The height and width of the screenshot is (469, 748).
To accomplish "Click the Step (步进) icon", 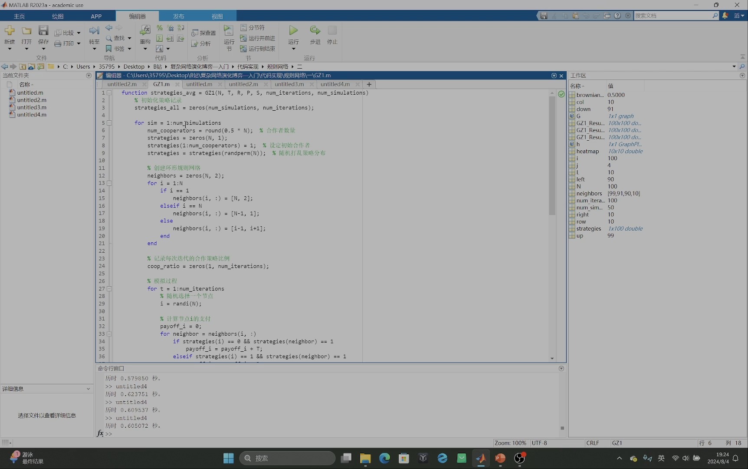I will [315, 30].
